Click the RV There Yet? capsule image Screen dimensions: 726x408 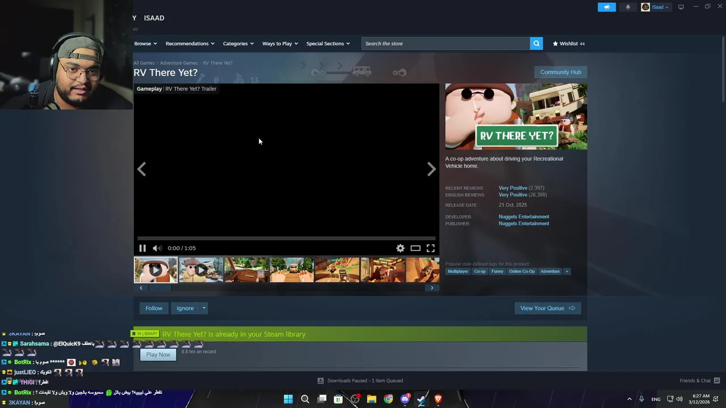[x=516, y=117]
